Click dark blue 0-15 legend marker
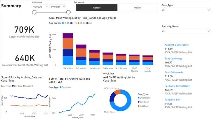The image size is (212, 119). click(71, 23)
